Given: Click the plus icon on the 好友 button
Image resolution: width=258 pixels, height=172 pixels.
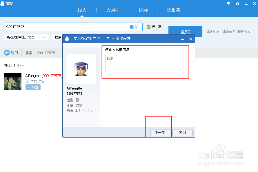Looking at the screenshot, I should click(29, 87).
